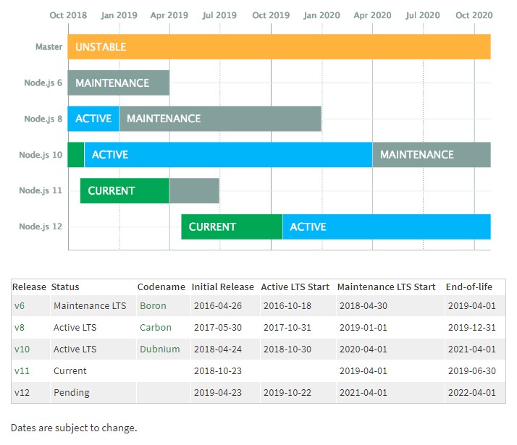Screen dimensions: 517x445
Task: Click the 2019-12-31 end-of-life date
Action: 472,327
